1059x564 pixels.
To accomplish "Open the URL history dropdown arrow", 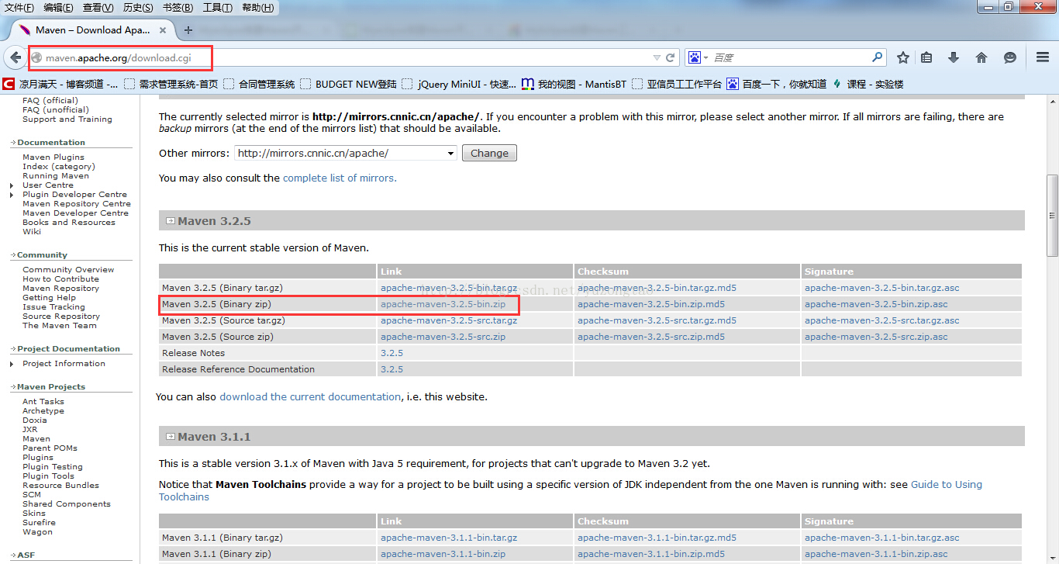I will point(657,57).
